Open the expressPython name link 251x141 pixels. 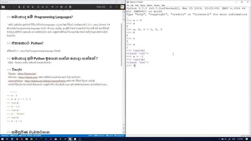pos(16,81)
